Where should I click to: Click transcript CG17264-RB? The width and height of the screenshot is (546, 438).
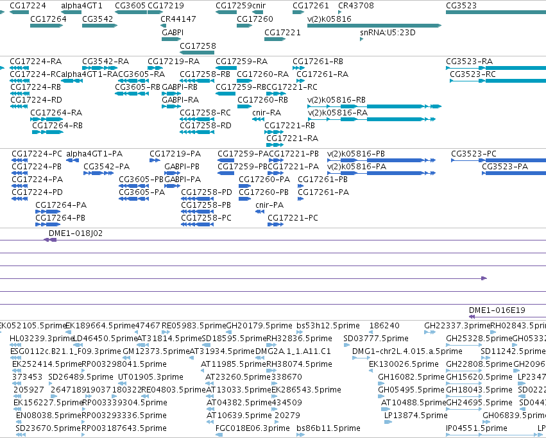pyautogui.click(x=57, y=125)
